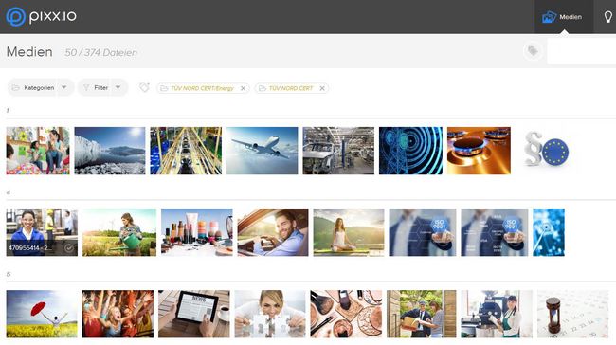This screenshot has height=345, width=616.
Task: Open the airplane photo thumbnail
Action: coord(262,151)
